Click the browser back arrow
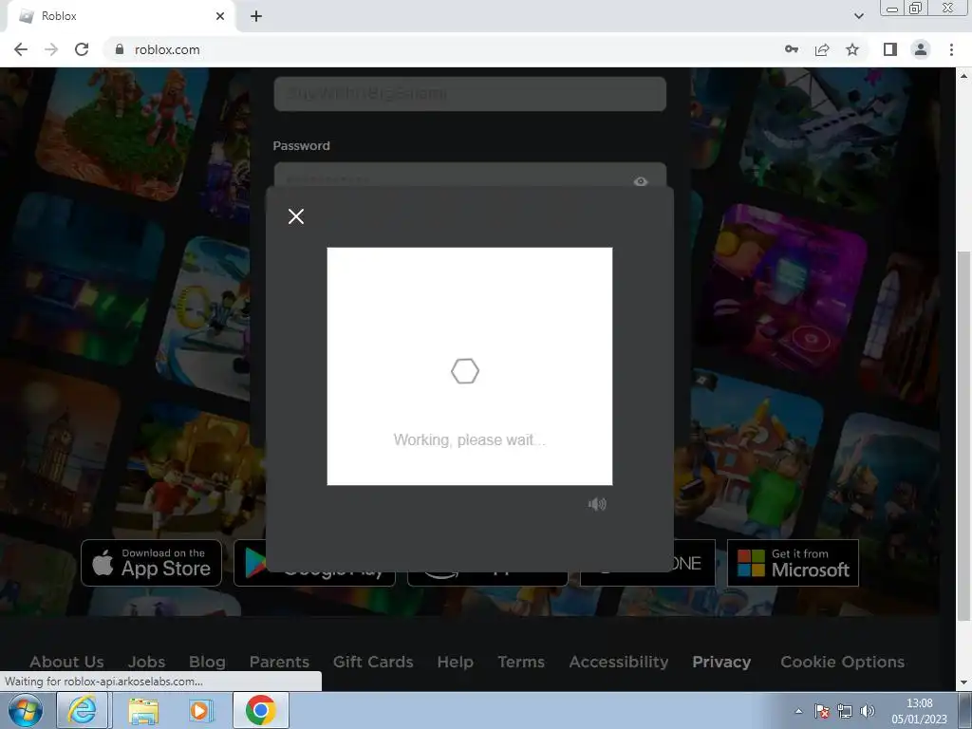 21,49
